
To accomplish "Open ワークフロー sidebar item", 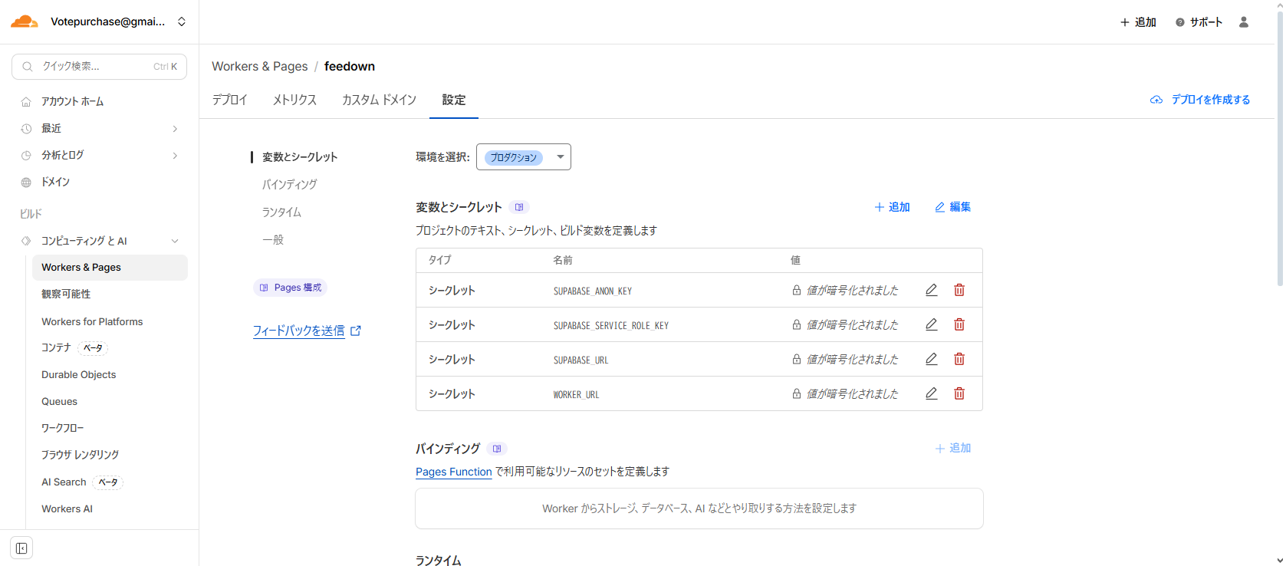I will pos(63,428).
